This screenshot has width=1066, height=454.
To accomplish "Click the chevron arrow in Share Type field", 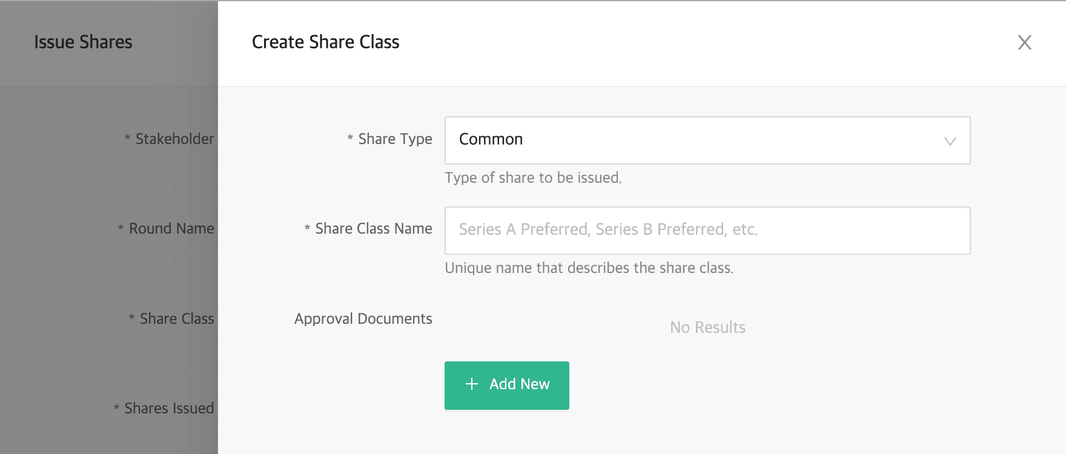I will [950, 141].
